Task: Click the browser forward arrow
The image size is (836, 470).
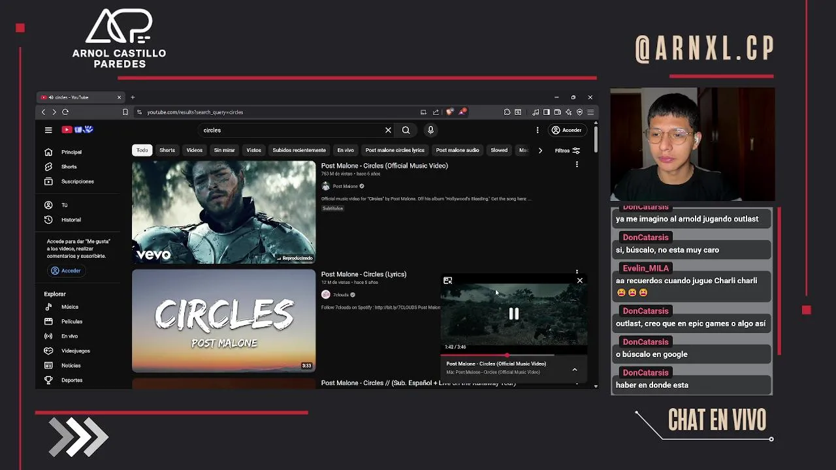Action: point(54,112)
